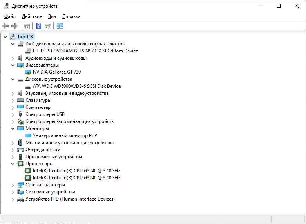Collapse the Процессоры category
The width and height of the screenshot is (306, 224).
tap(13, 164)
